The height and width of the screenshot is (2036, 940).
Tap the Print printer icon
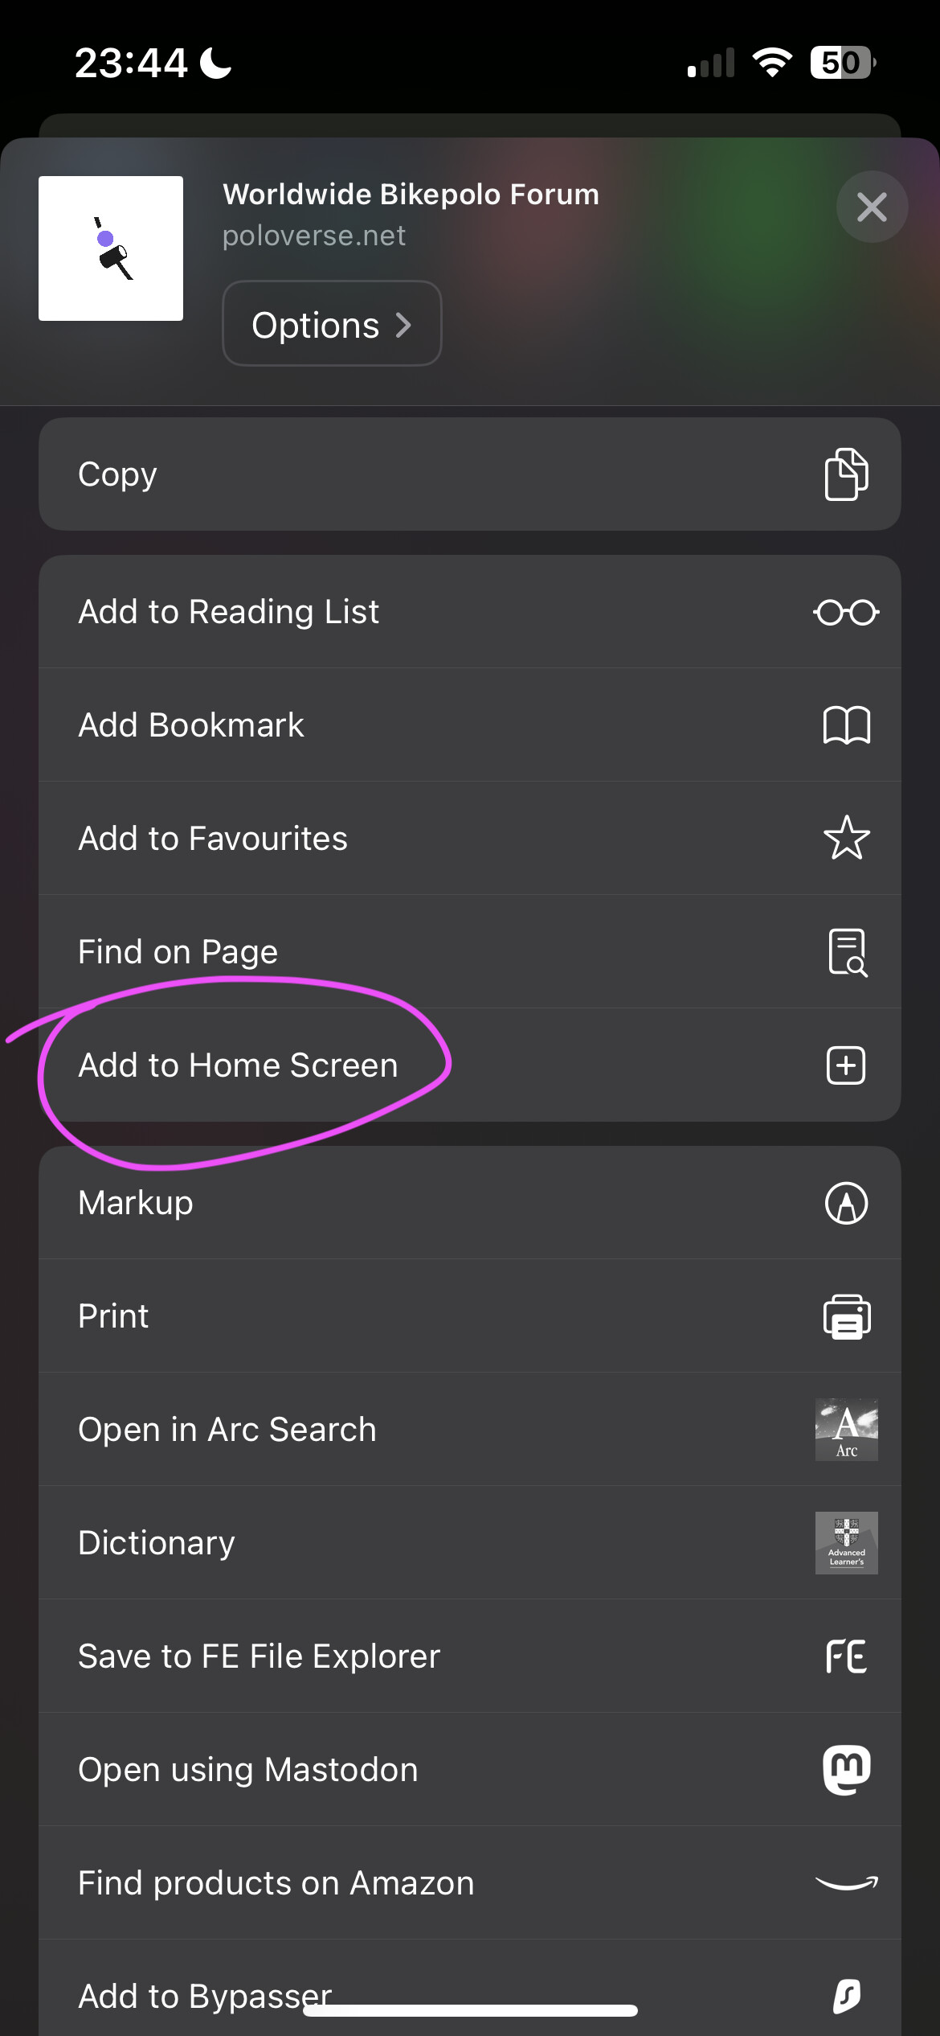846,1316
